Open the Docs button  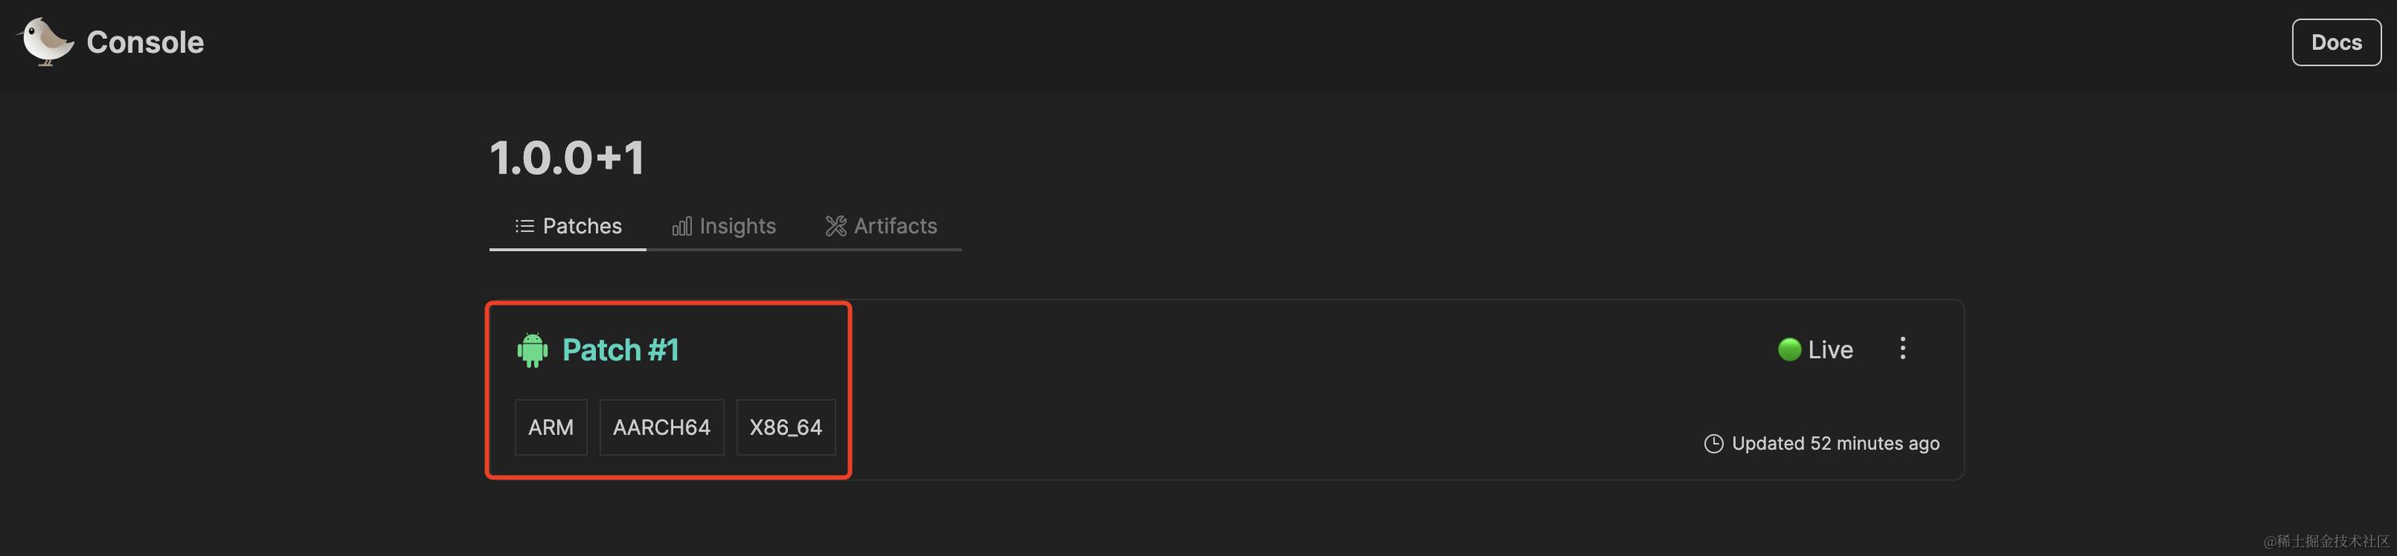tap(2336, 43)
